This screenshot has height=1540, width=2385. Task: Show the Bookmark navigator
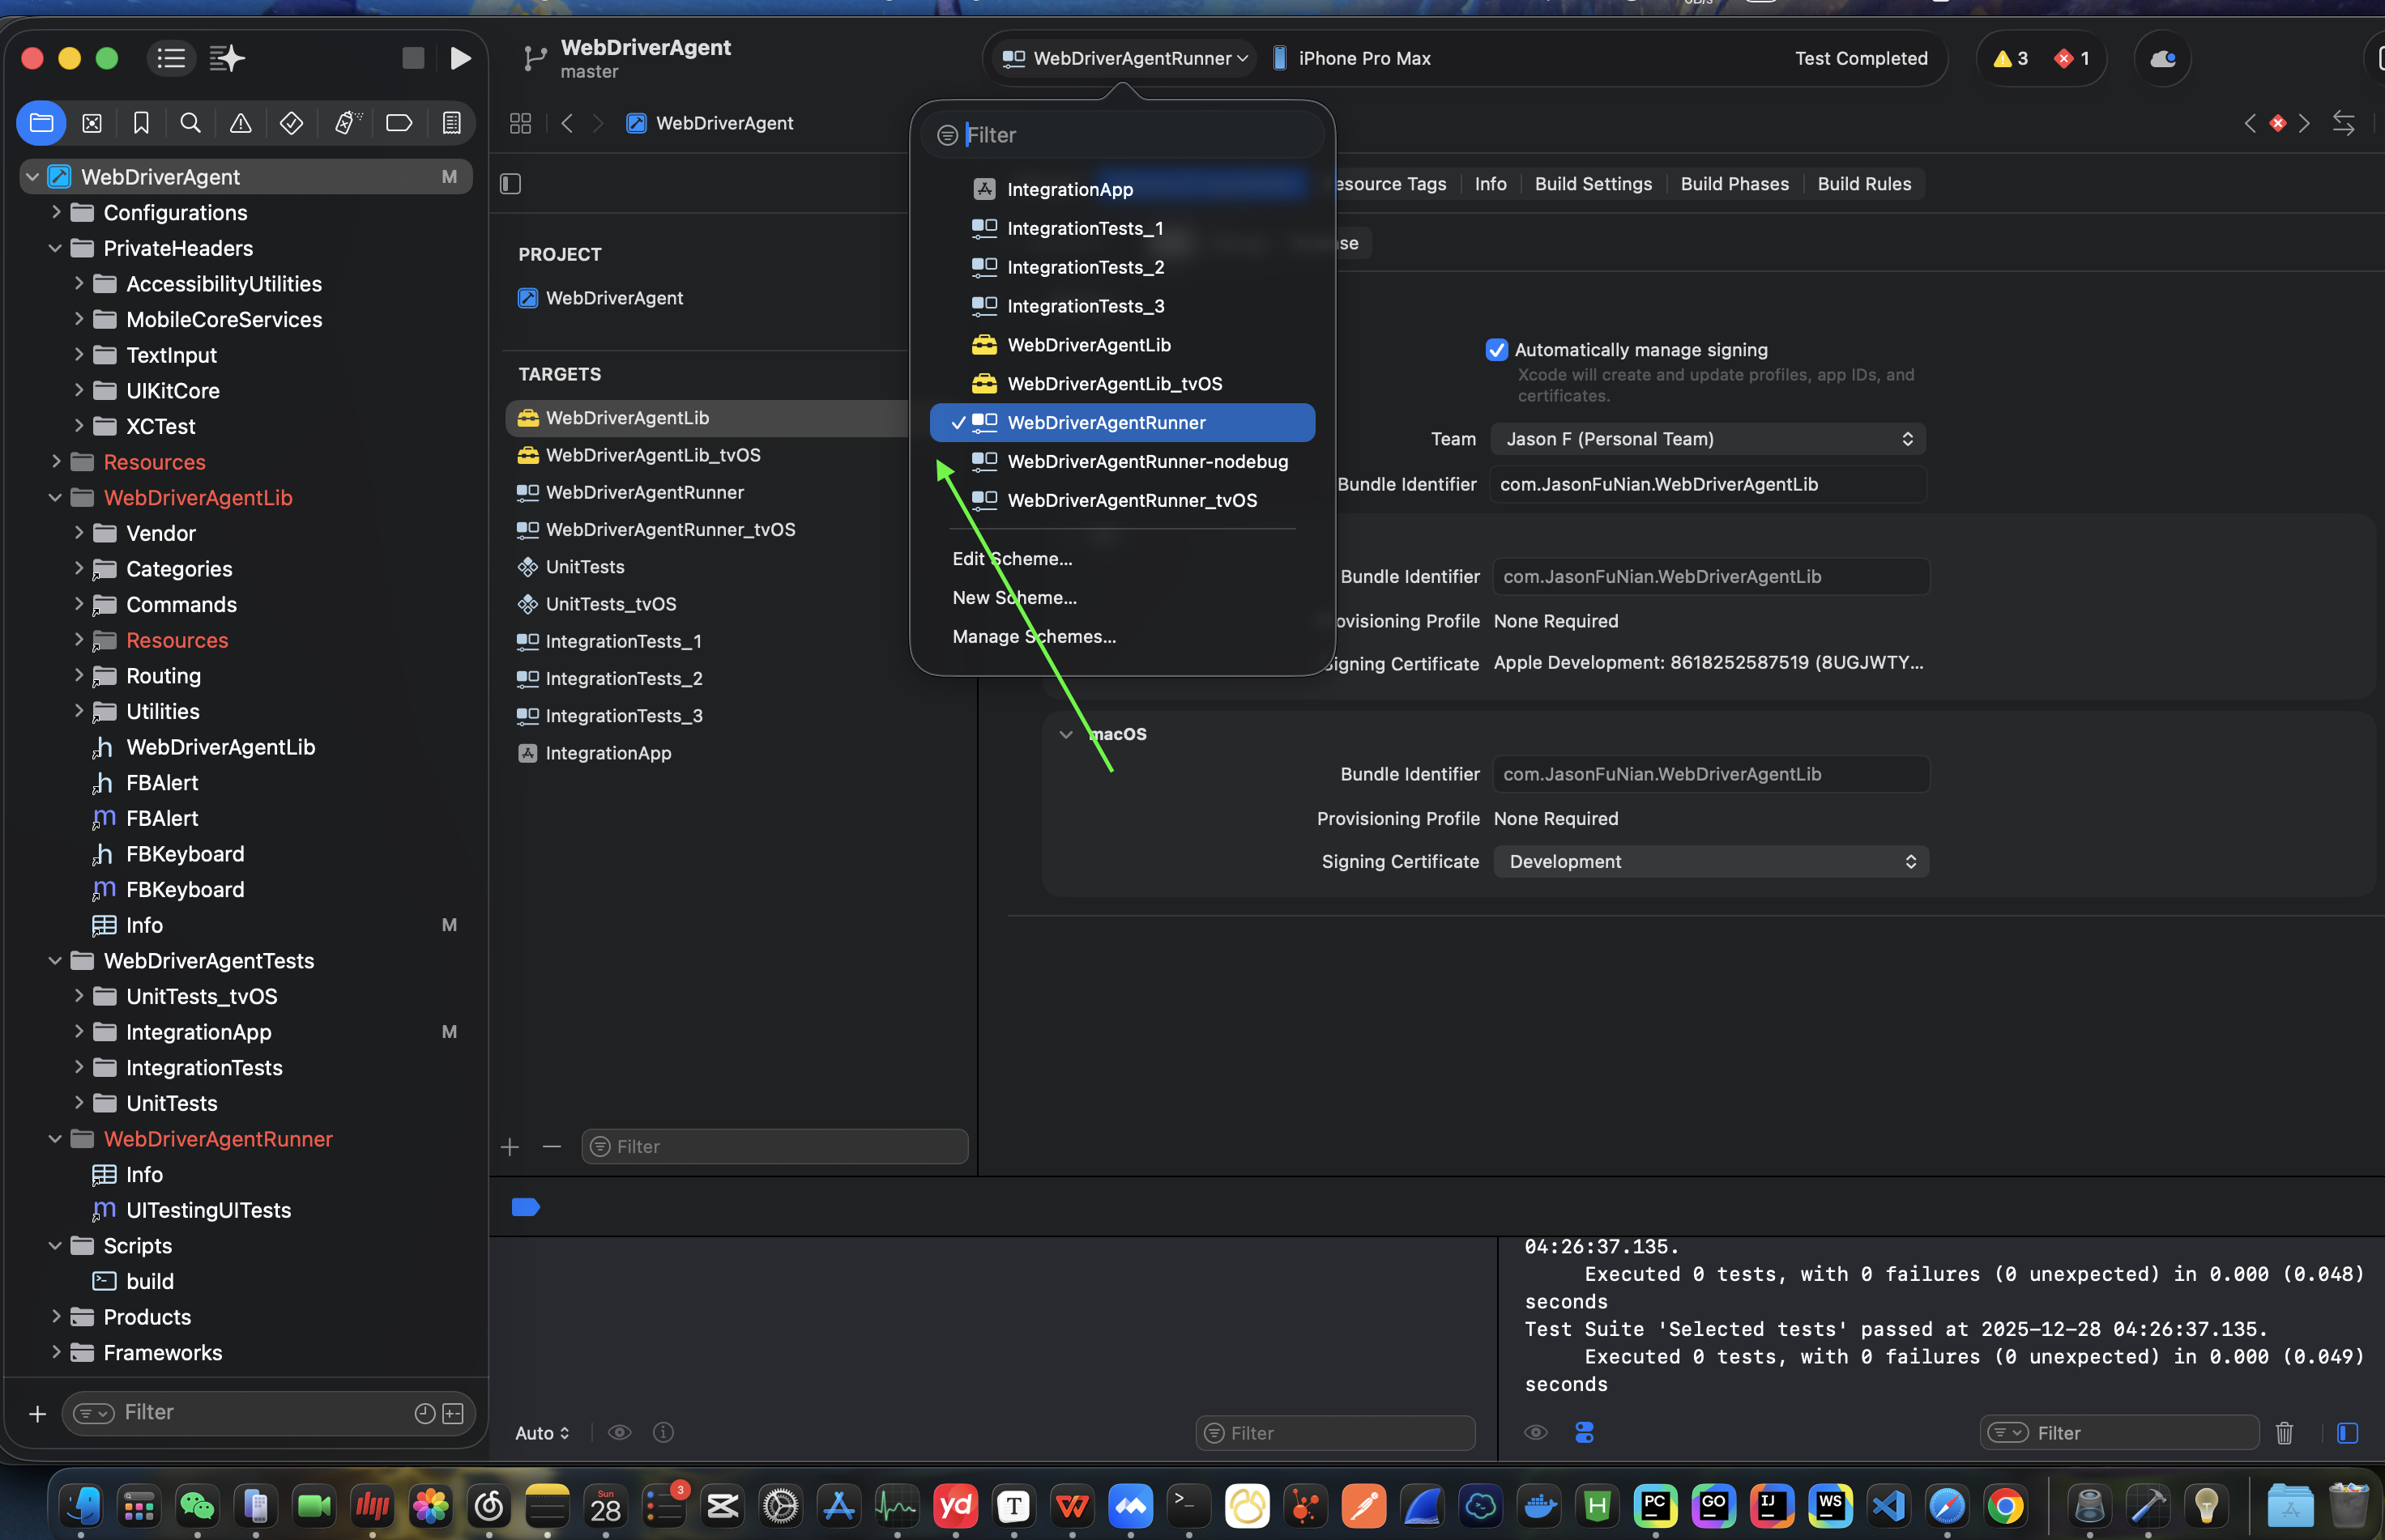click(x=141, y=123)
